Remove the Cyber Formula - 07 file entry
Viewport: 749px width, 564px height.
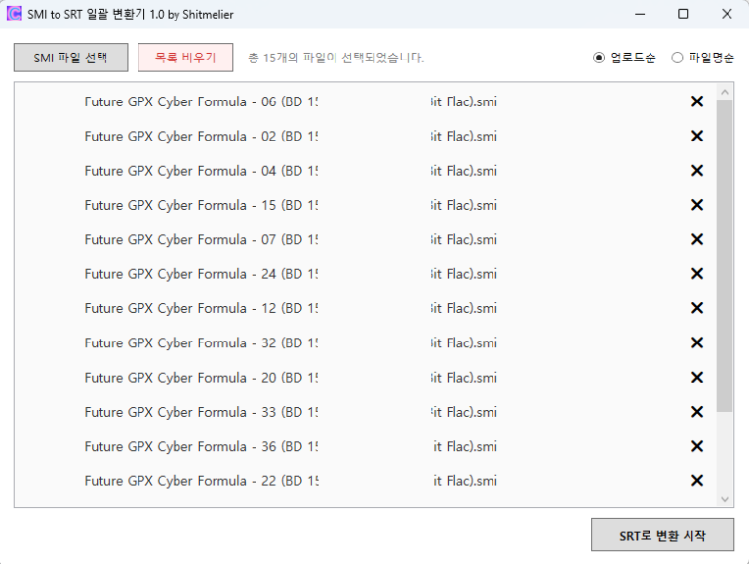tap(697, 239)
